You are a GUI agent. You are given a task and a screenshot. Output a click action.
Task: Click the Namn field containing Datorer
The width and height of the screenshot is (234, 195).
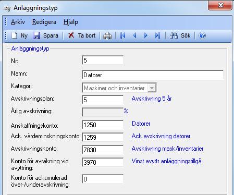153,75
